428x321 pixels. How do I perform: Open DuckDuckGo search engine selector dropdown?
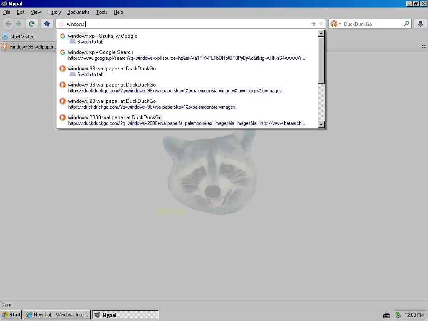336,24
